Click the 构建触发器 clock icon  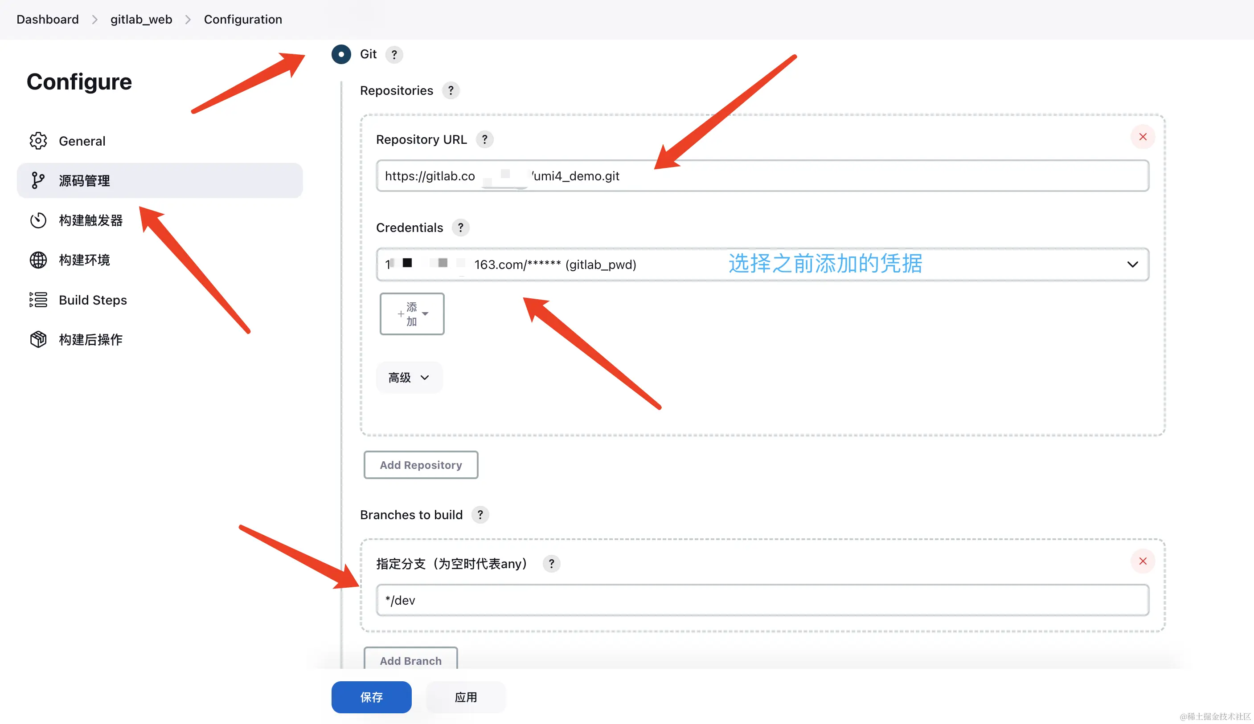pyautogui.click(x=38, y=220)
